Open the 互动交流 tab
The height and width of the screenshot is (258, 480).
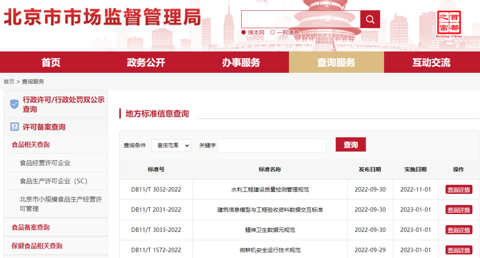(x=432, y=63)
